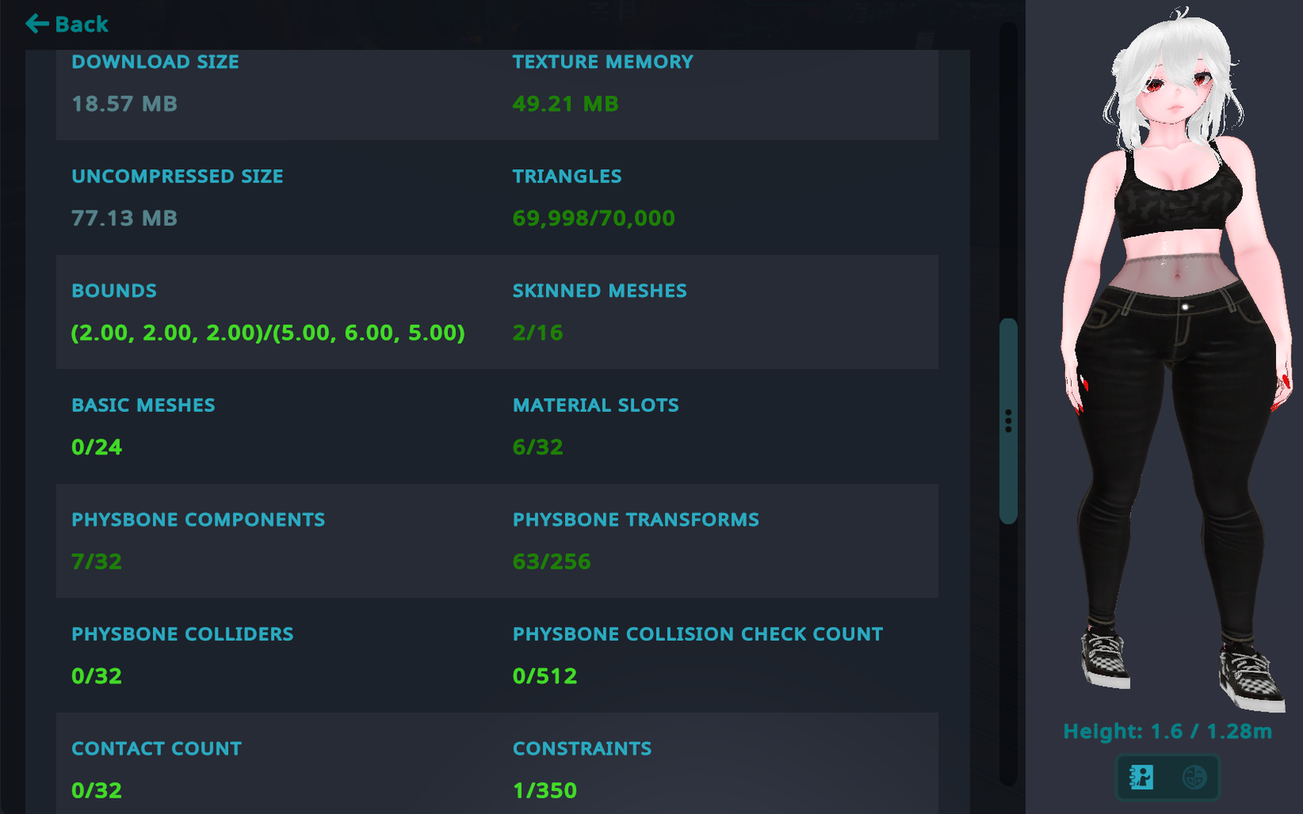This screenshot has width=1303, height=814.
Task: Select the Basic Meshes 0/24 stat
Action: pyautogui.click(x=97, y=447)
